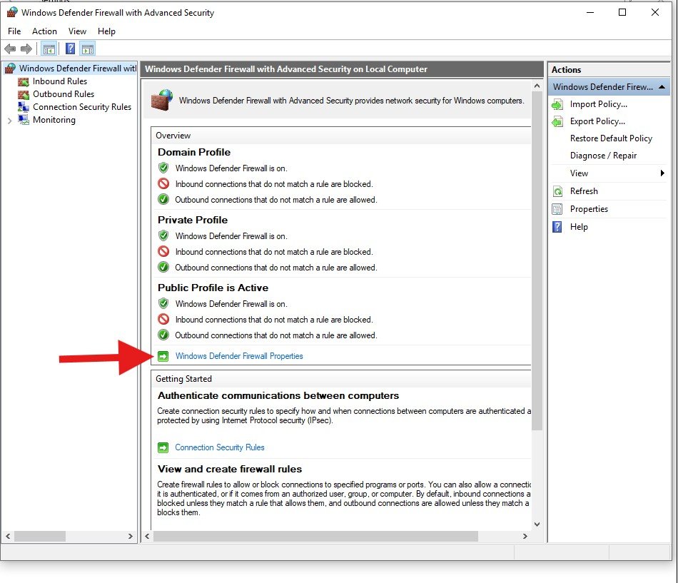The height and width of the screenshot is (583, 678).
Task: Click the Refresh icon in Actions pane
Action: tap(557, 191)
